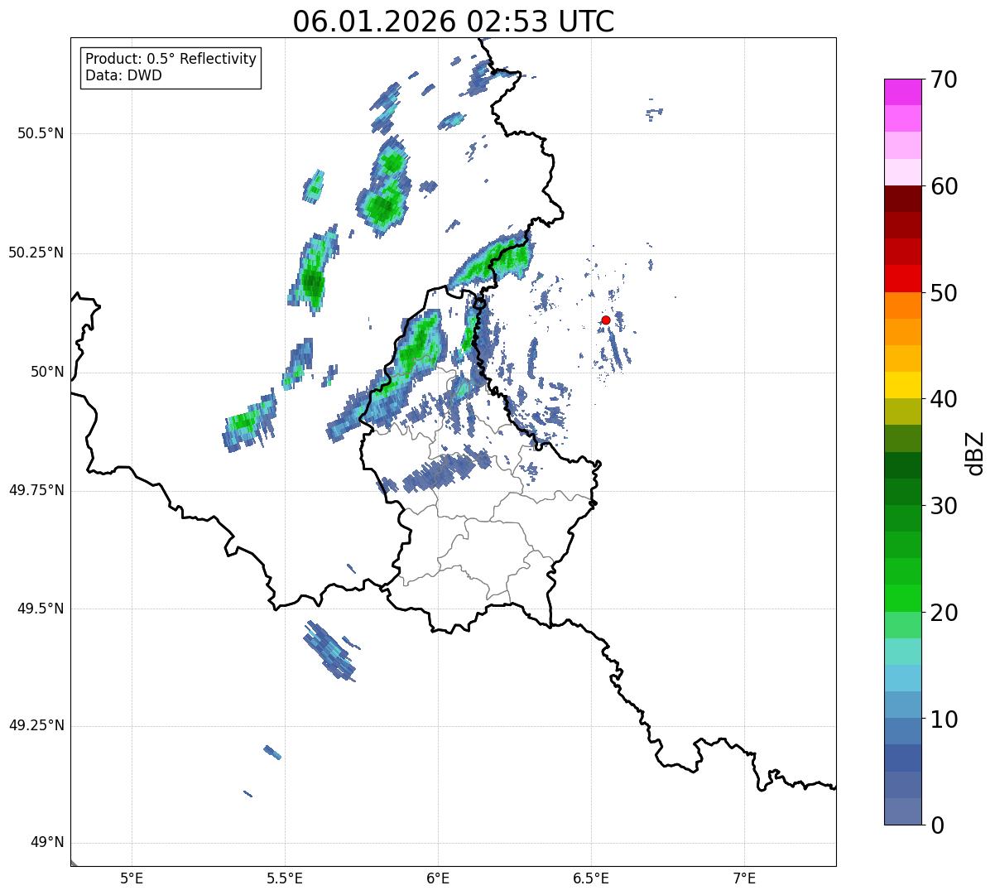Click the 6.5°E longitude label
This screenshot has width=995, height=895.
click(x=591, y=878)
